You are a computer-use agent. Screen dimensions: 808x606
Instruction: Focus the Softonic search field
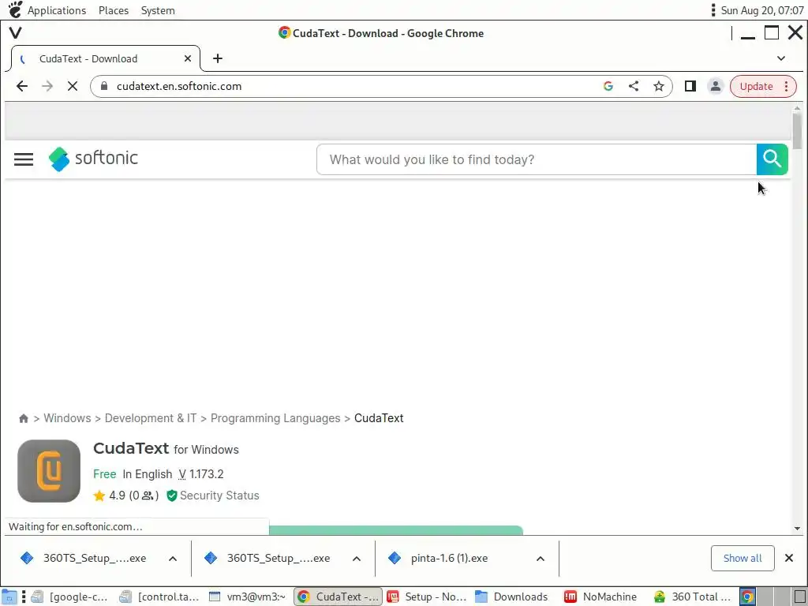pyautogui.click(x=537, y=159)
